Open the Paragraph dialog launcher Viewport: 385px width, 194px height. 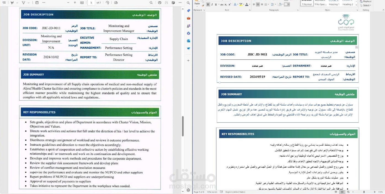click(x=298, y=10)
